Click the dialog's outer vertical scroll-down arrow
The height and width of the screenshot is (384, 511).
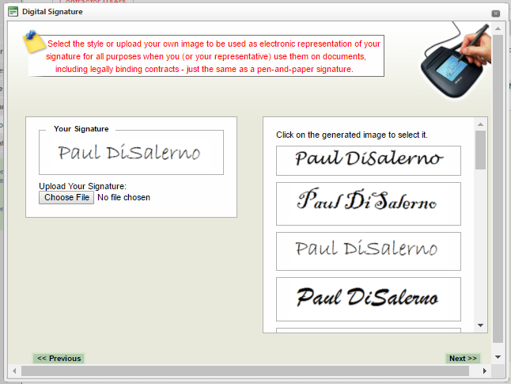coord(498,359)
